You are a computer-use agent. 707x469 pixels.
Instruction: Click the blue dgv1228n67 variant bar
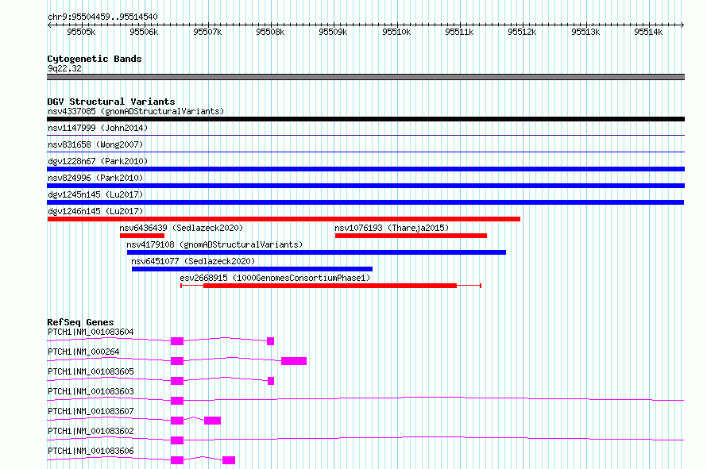point(365,169)
